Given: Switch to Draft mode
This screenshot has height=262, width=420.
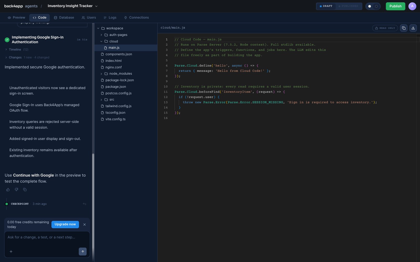Looking at the screenshot, I should click(326, 6).
